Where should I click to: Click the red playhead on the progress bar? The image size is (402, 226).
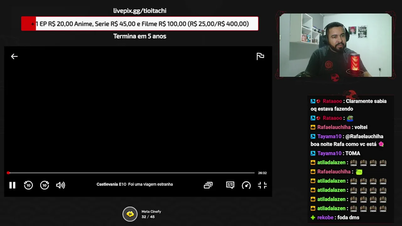coord(8,173)
